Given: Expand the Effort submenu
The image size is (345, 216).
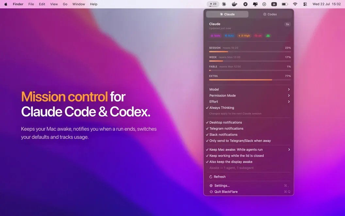Looking at the screenshot, I should [249, 101].
